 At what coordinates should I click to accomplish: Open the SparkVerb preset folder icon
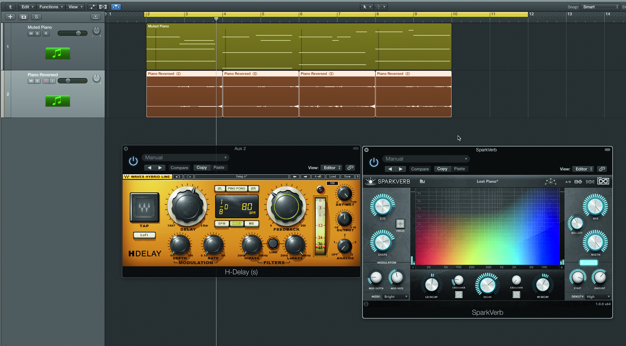(x=422, y=181)
